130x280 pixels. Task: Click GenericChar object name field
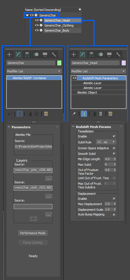(31, 63)
